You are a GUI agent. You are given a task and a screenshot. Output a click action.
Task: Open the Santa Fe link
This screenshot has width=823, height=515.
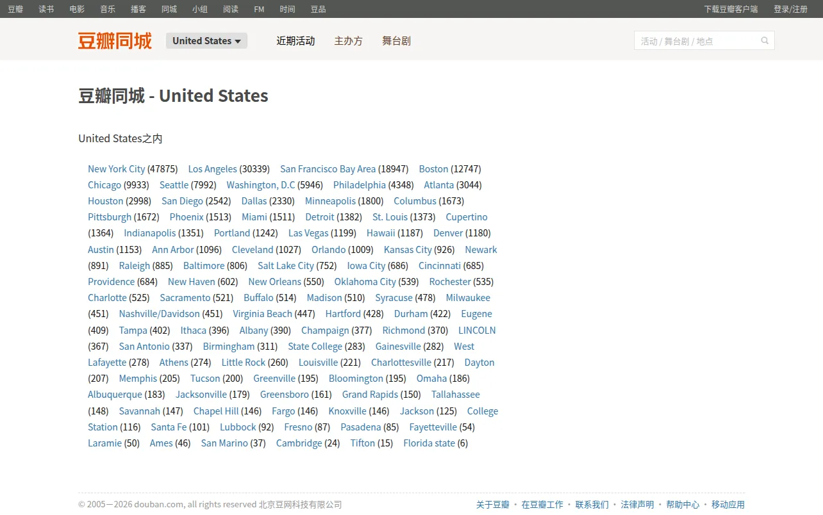click(169, 427)
